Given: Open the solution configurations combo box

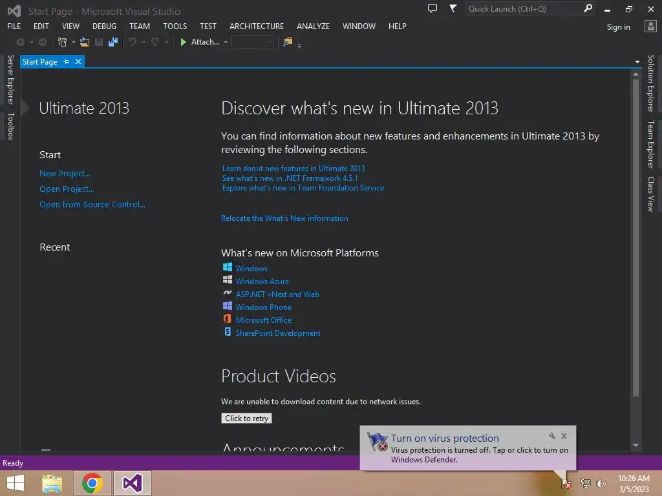Looking at the screenshot, I should (x=252, y=42).
